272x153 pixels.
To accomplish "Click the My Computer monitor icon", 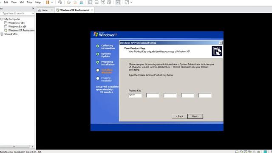I will [2, 19].
